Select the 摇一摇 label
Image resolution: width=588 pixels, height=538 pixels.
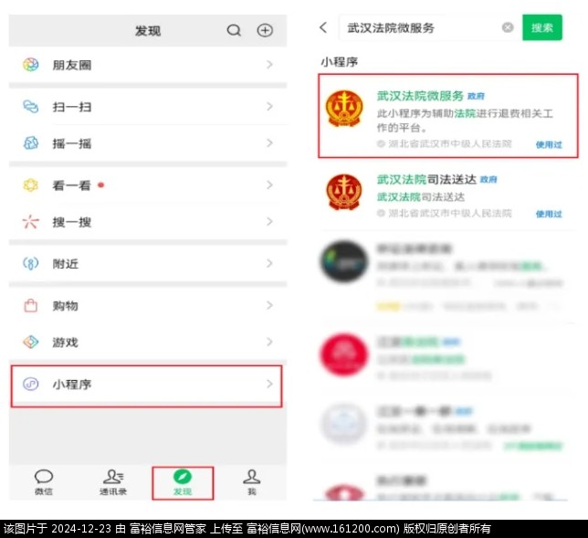click(x=72, y=143)
